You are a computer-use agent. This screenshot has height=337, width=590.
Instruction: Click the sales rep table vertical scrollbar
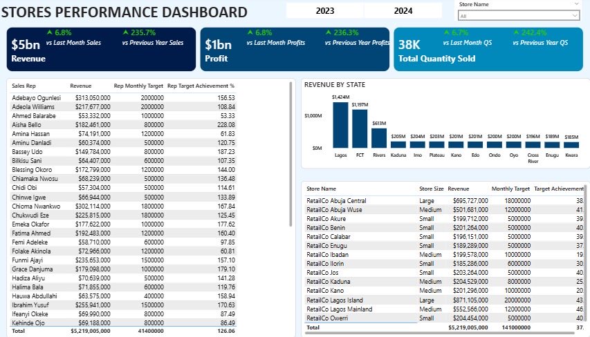click(291, 155)
